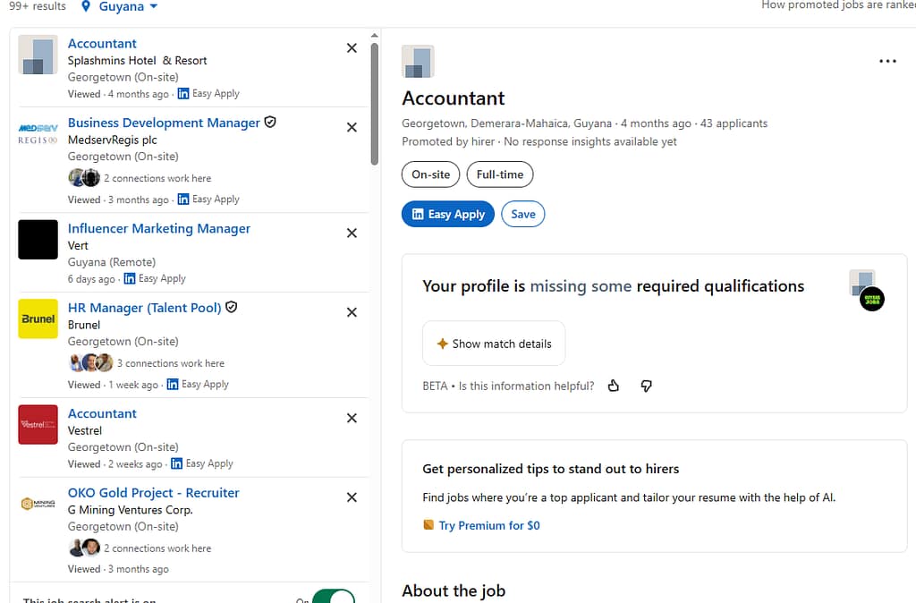Open the three-dot more options menu

click(887, 61)
